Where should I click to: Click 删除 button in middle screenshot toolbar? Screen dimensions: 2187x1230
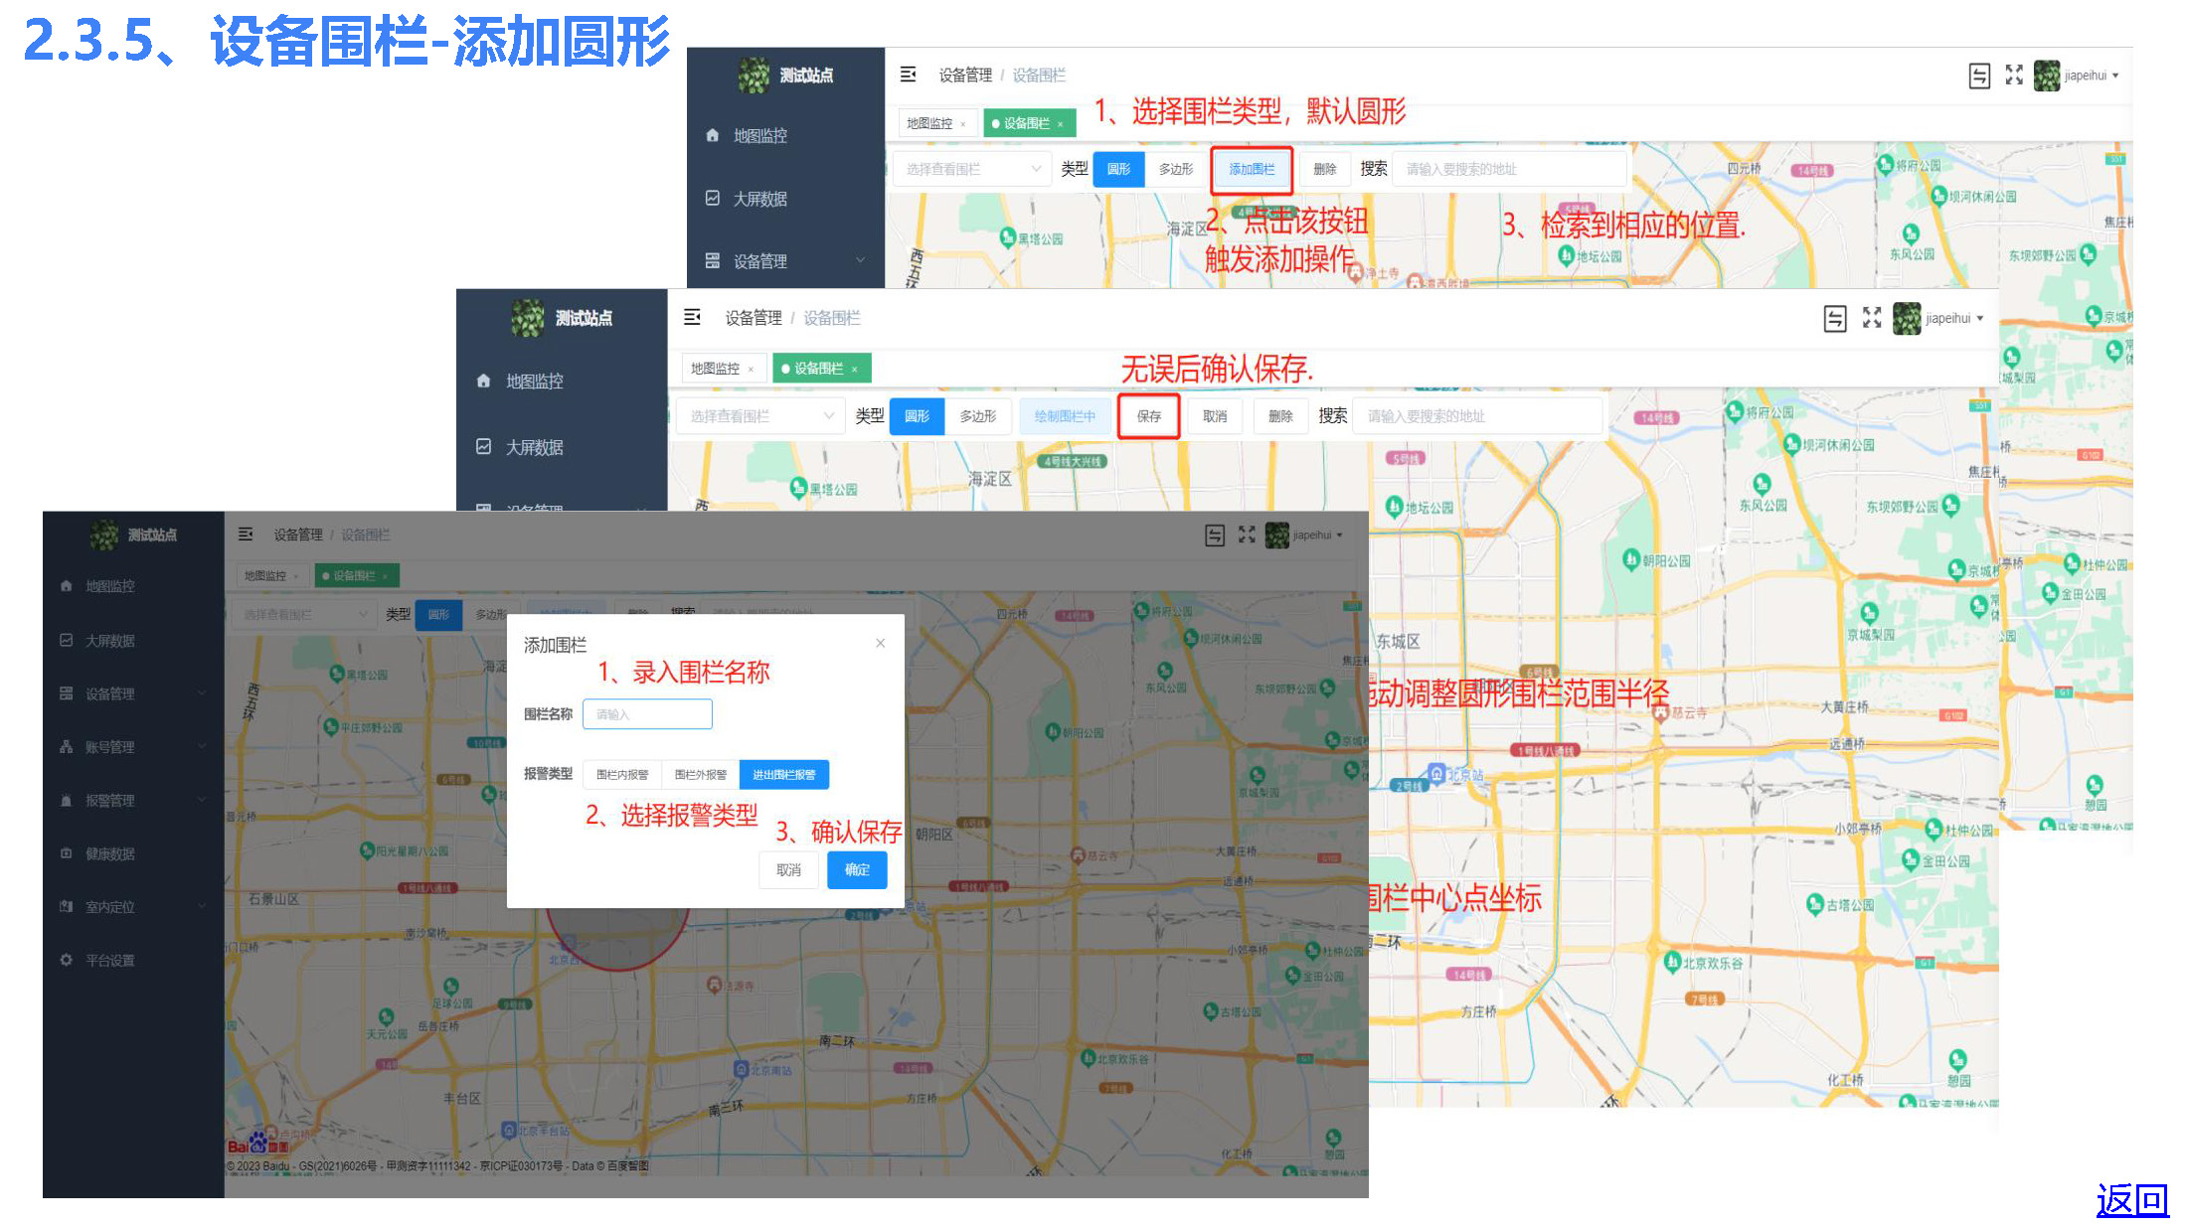pos(1280,416)
